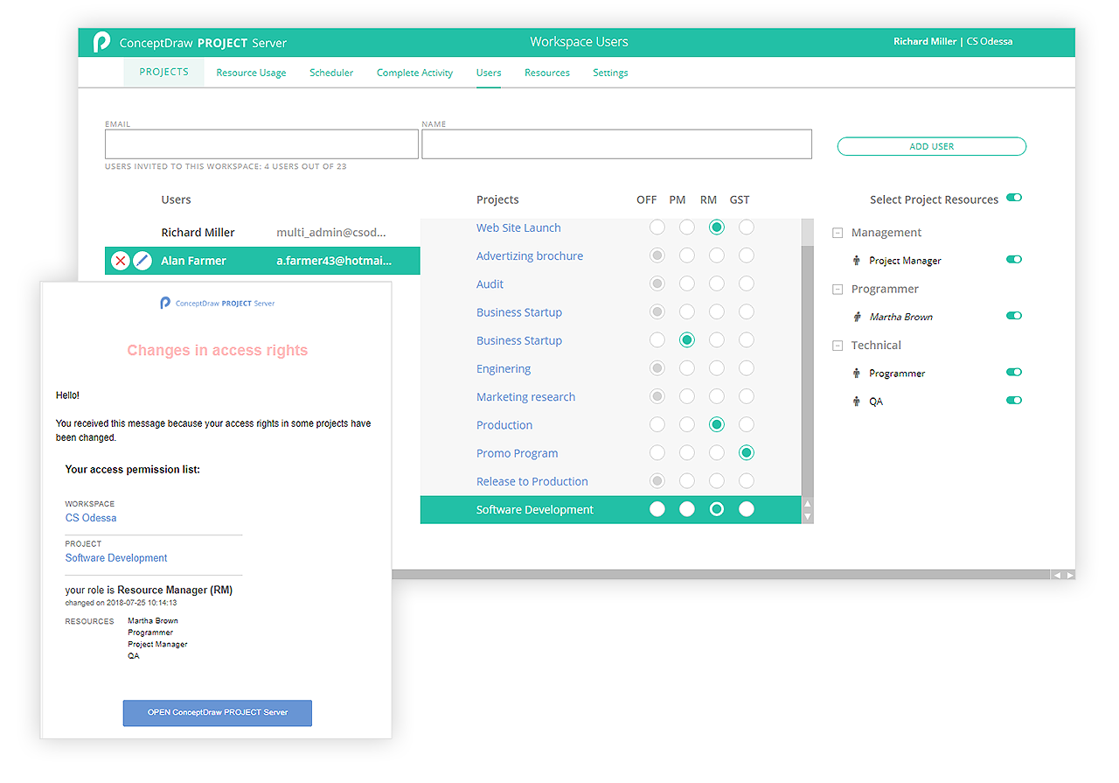Click the ADD USER button
The image size is (1119, 783).
pos(932,146)
